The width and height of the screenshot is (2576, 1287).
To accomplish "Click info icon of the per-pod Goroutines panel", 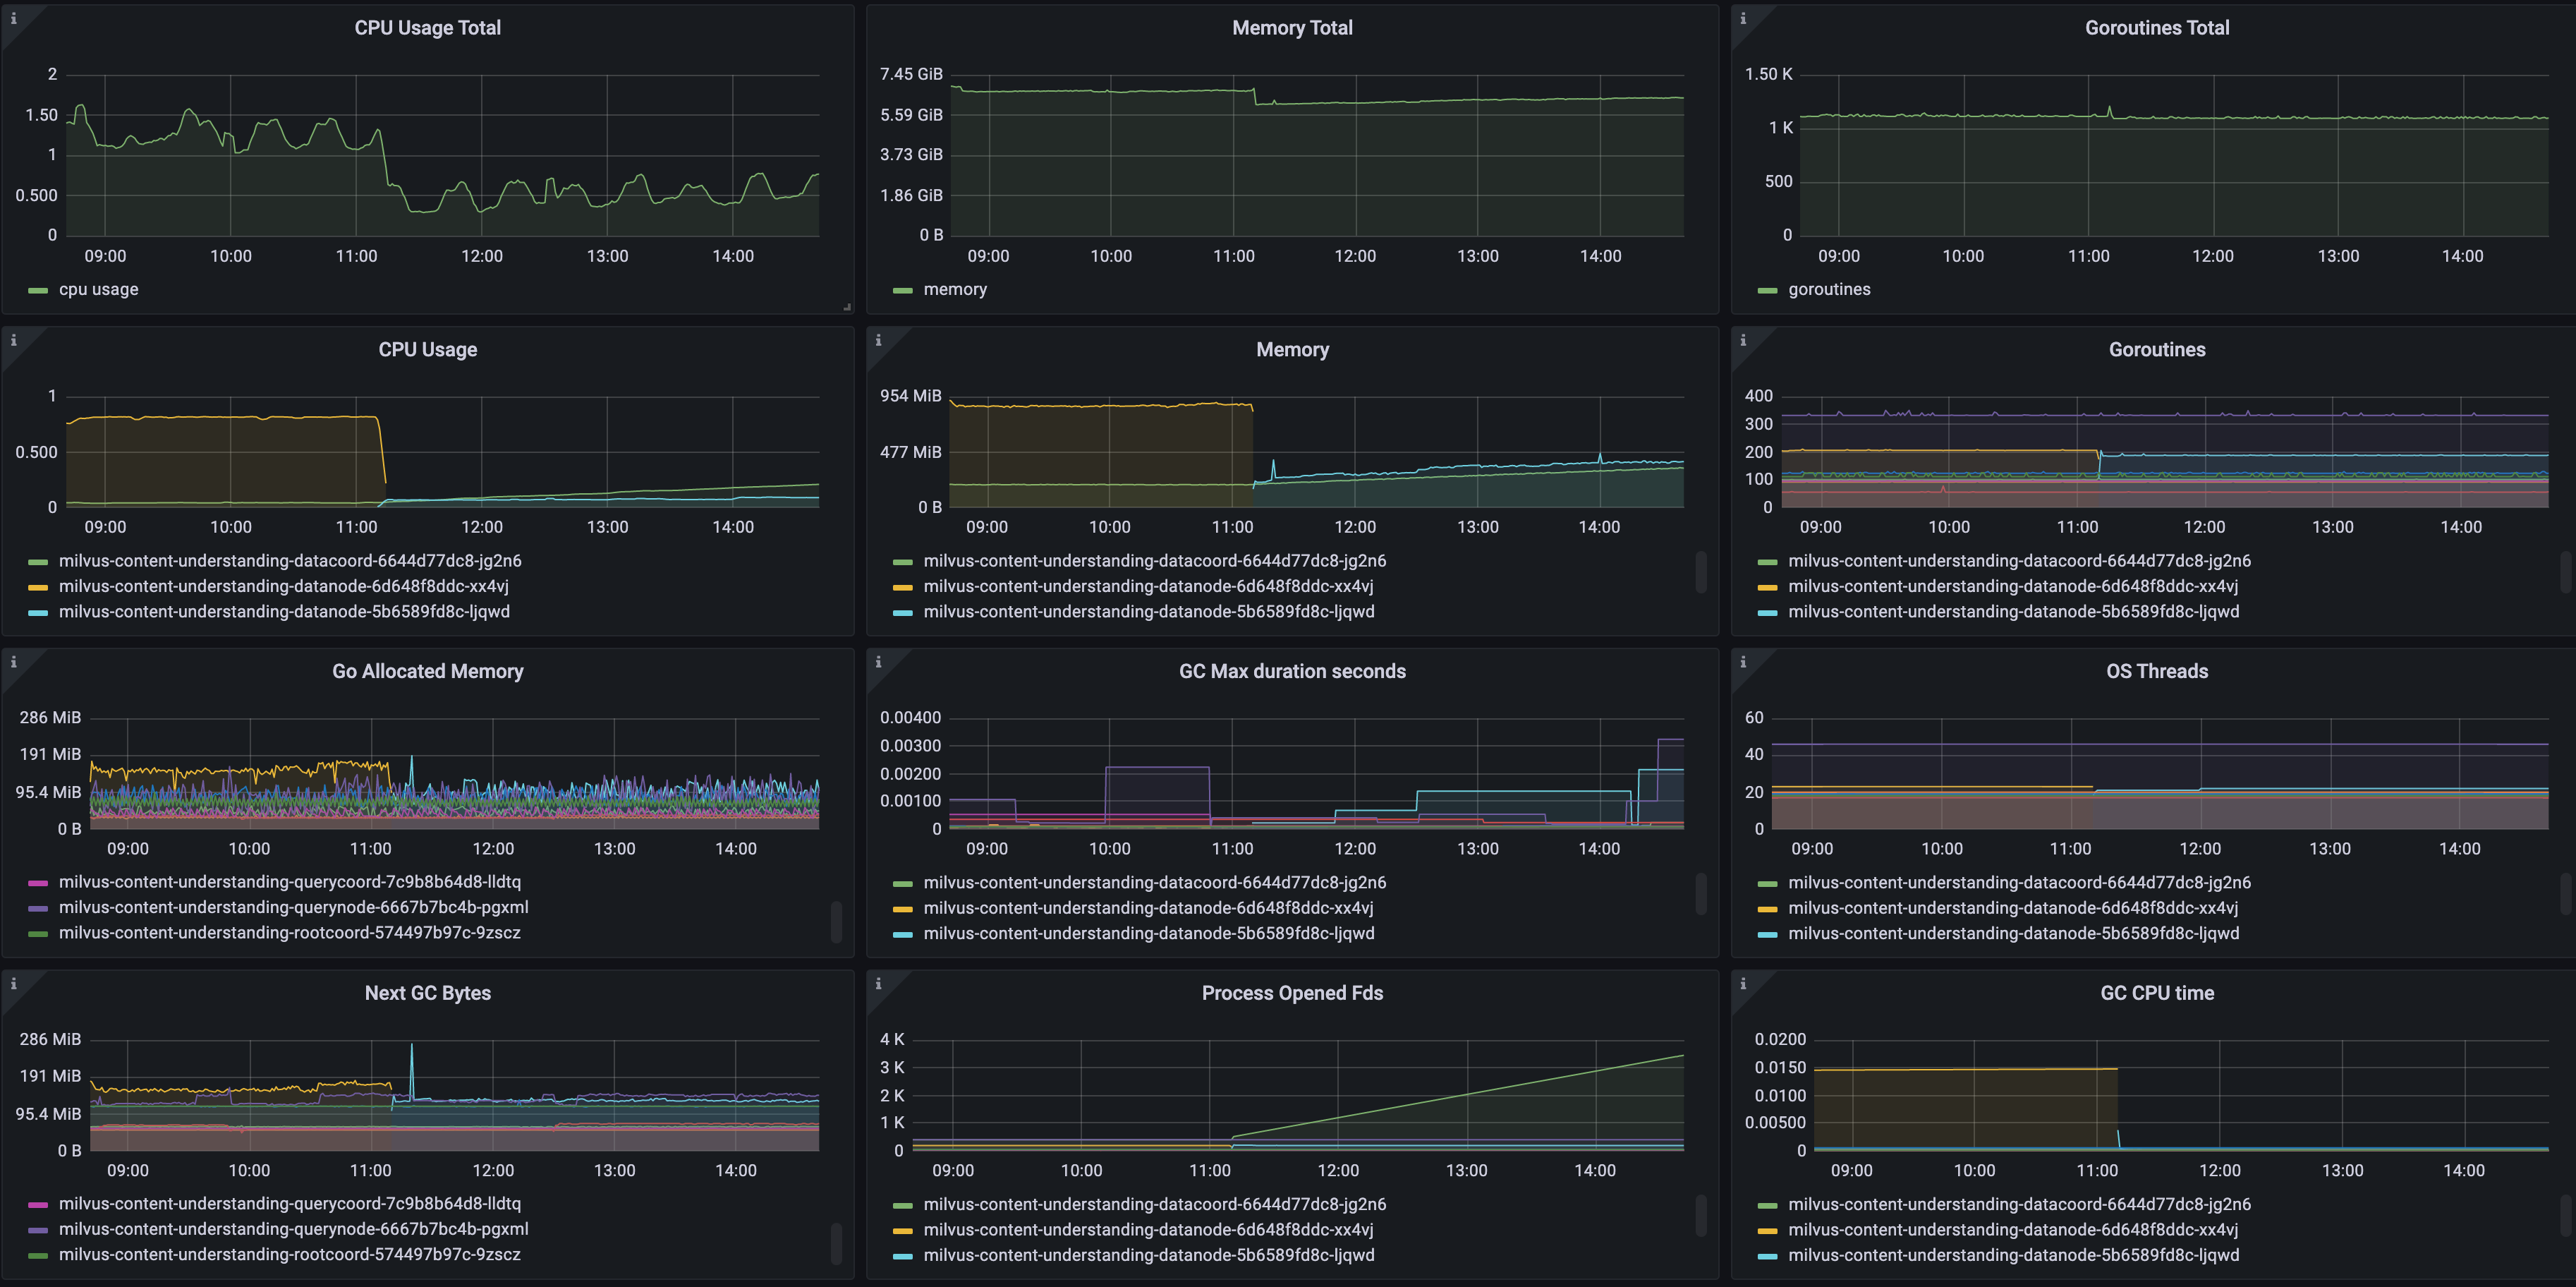I will [1743, 341].
